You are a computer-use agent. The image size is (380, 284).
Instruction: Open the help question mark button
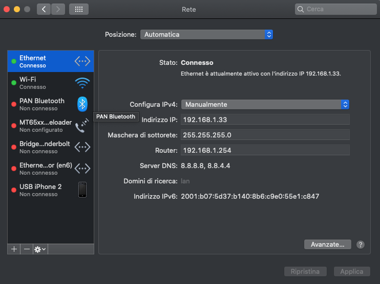click(x=361, y=245)
